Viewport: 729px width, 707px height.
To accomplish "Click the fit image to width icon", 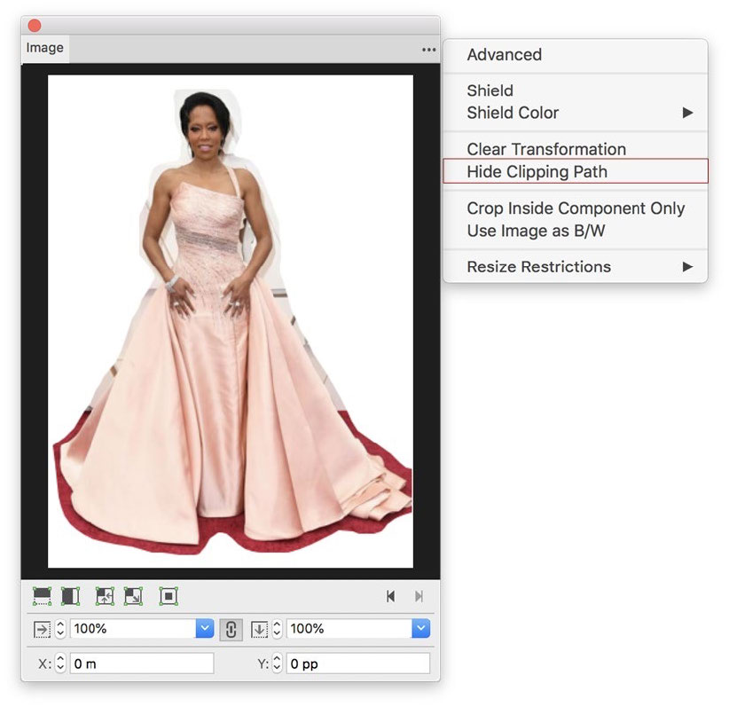I will click(x=42, y=596).
